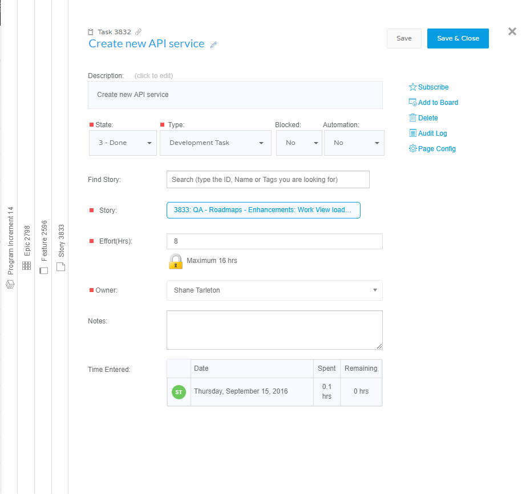Click the ST avatar in time entry row
This screenshot has width=526, height=494.
click(x=179, y=392)
